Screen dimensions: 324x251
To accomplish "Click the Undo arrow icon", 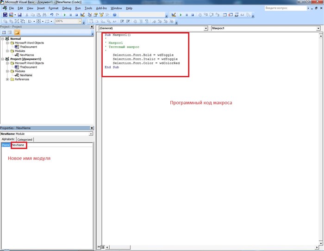I will [52, 15].
